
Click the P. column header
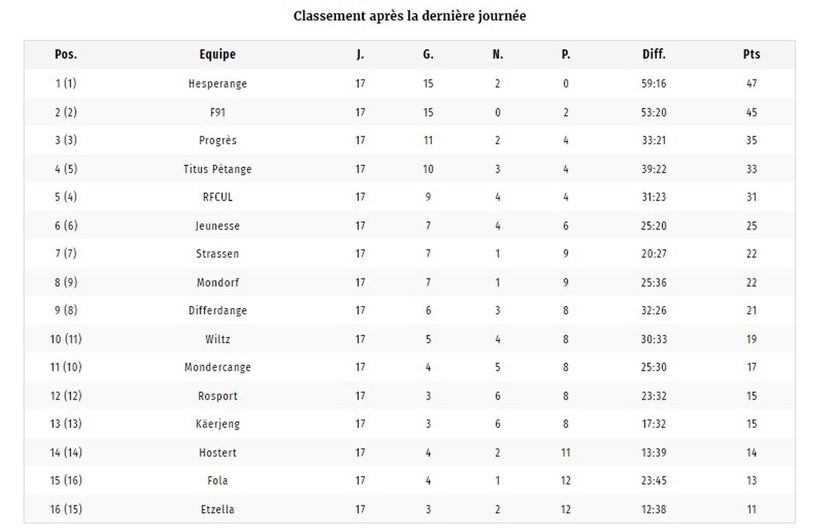pos(566,54)
